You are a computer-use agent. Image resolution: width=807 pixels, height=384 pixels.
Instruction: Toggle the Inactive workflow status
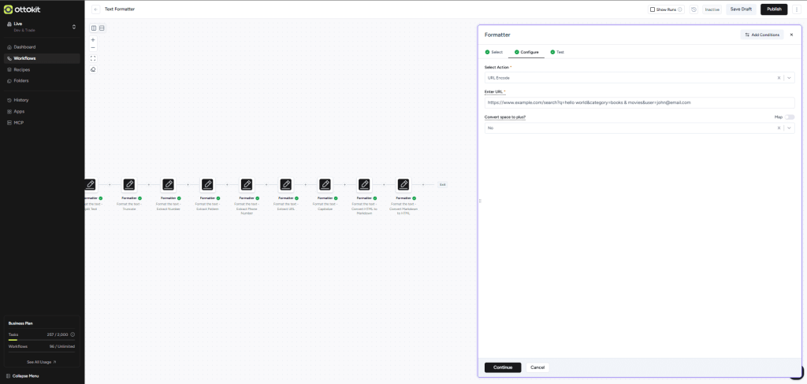712,9
